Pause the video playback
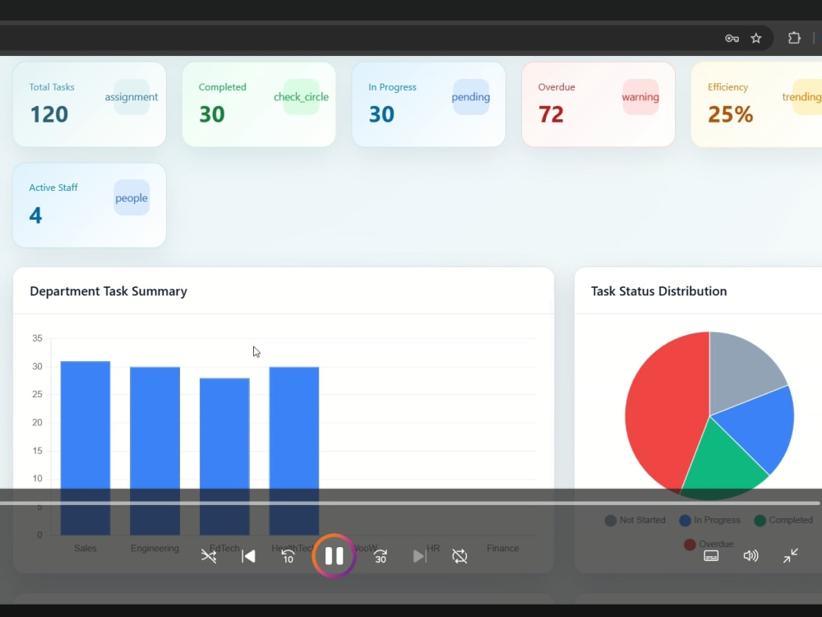Image resolution: width=822 pixels, height=617 pixels. 334,556
